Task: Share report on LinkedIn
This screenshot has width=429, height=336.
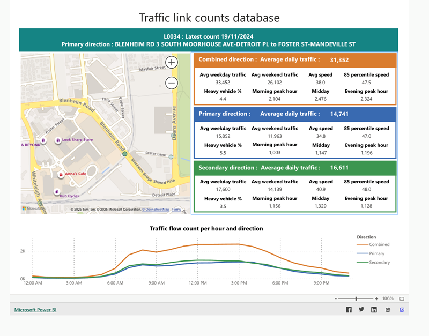Action: [374, 310]
